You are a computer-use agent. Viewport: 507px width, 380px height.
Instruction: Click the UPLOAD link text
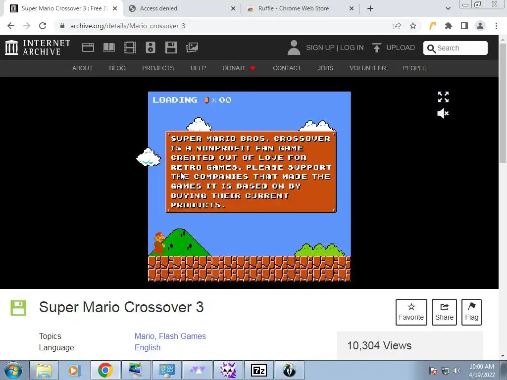pos(400,47)
